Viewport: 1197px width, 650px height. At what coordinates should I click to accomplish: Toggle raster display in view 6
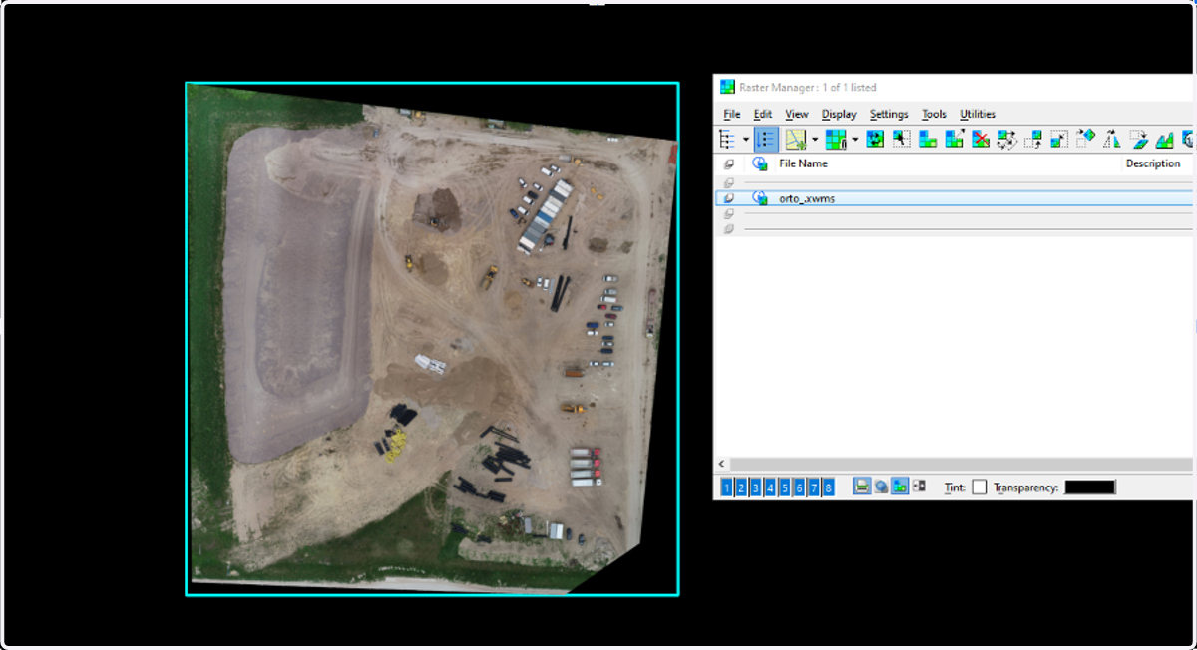[x=799, y=487]
